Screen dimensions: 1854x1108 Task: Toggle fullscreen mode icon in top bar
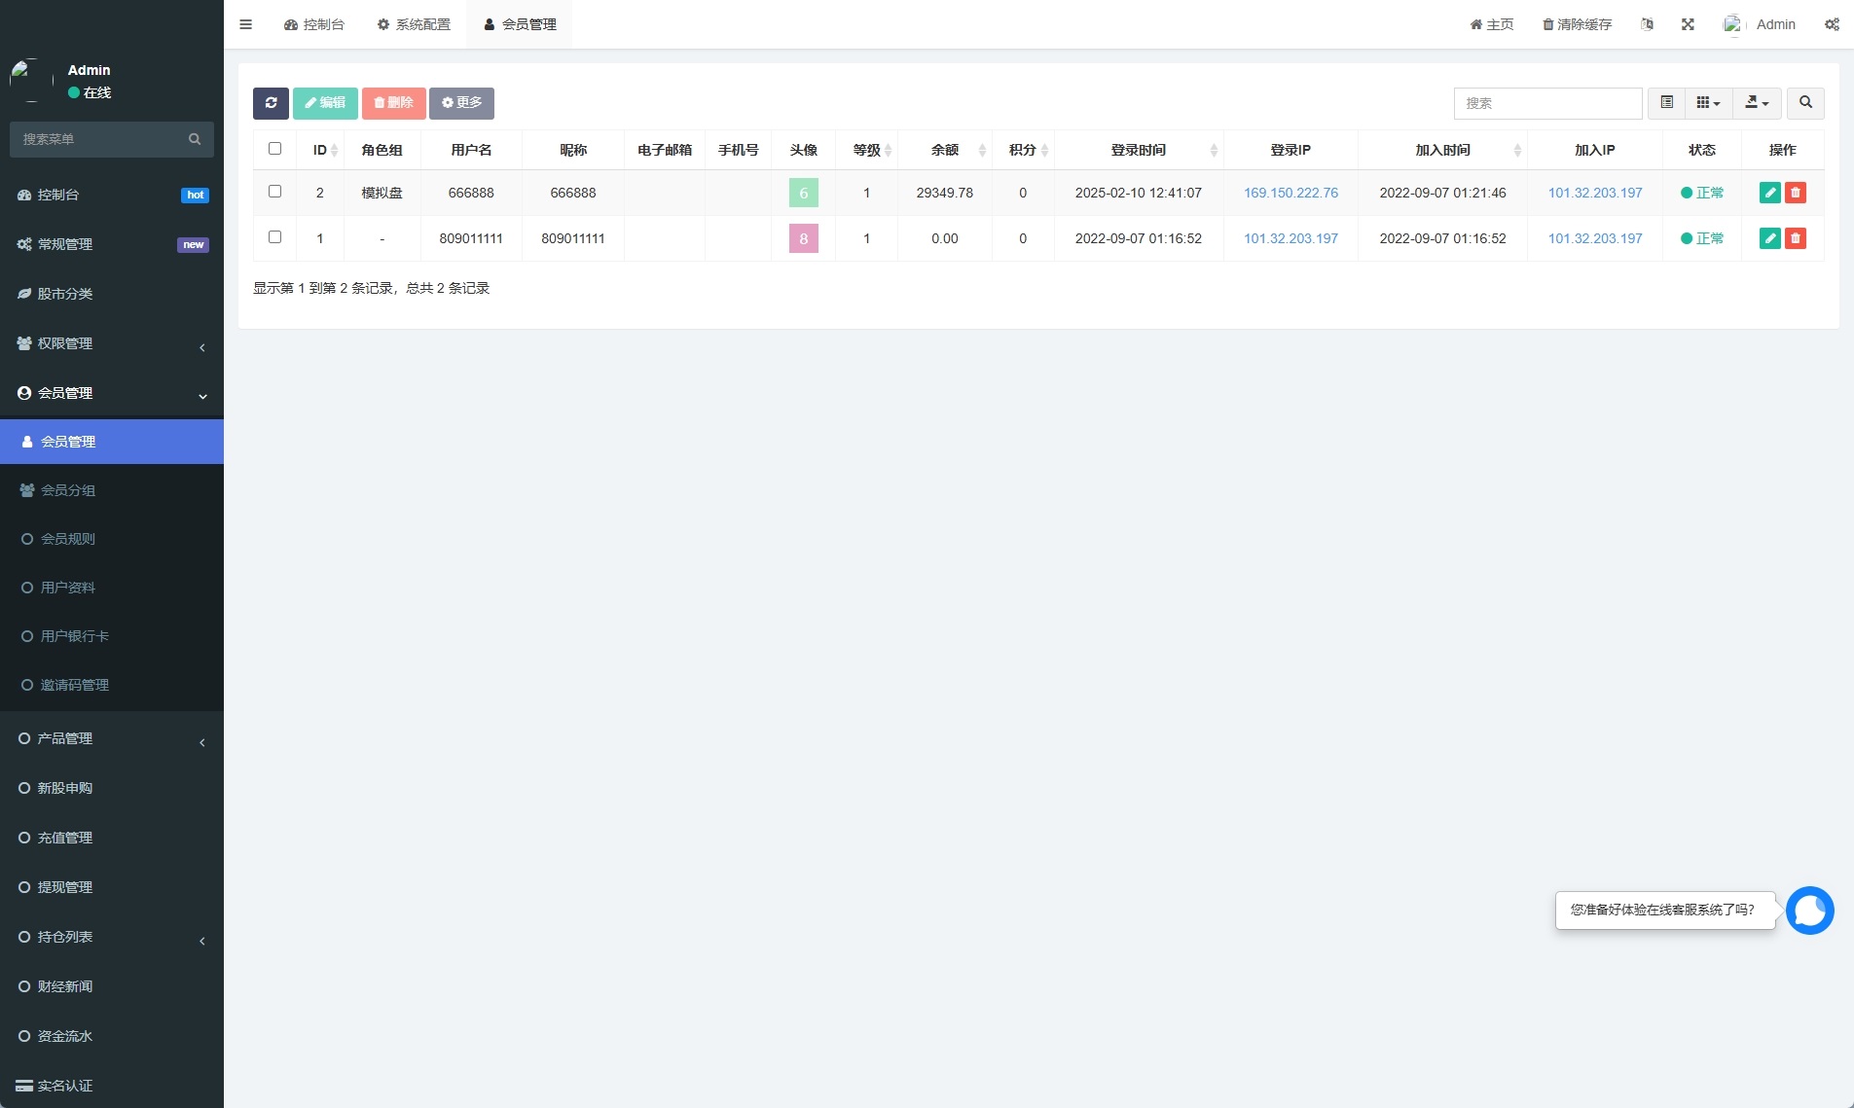click(1688, 24)
